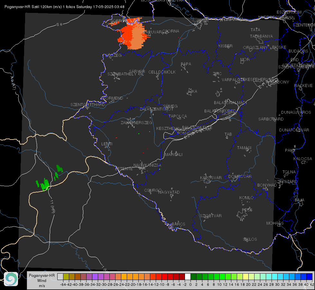Click the 'ZALAEGERSZEG' city label
The image size is (315, 290).
click(136, 122)
